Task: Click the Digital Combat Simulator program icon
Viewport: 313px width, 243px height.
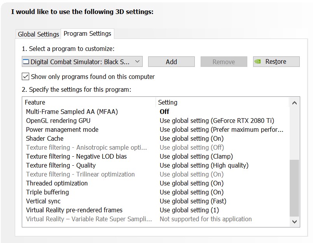Action: 26,62
